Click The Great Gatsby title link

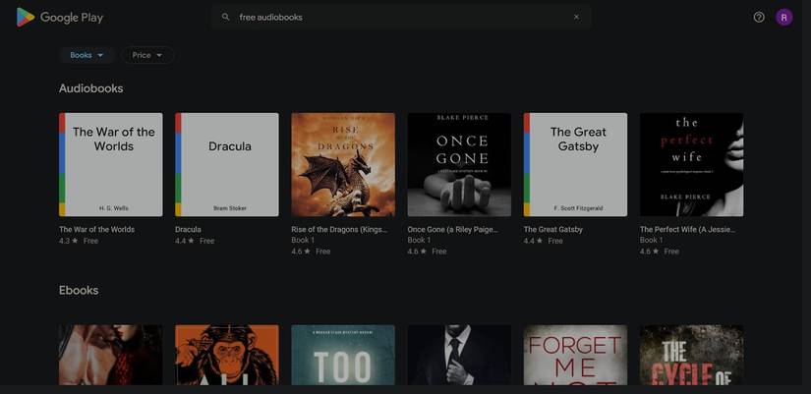(552, 229)
